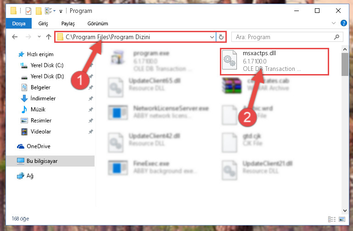Click the Back navigation arrow
The height and width of the screenshot is (231, 353).
[15, 37]
